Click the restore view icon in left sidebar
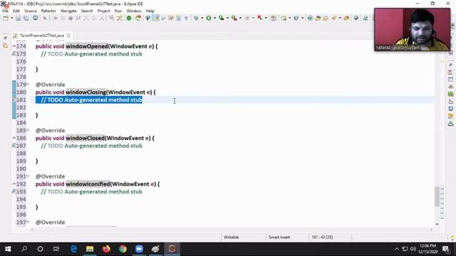 (x=5, y=38)
